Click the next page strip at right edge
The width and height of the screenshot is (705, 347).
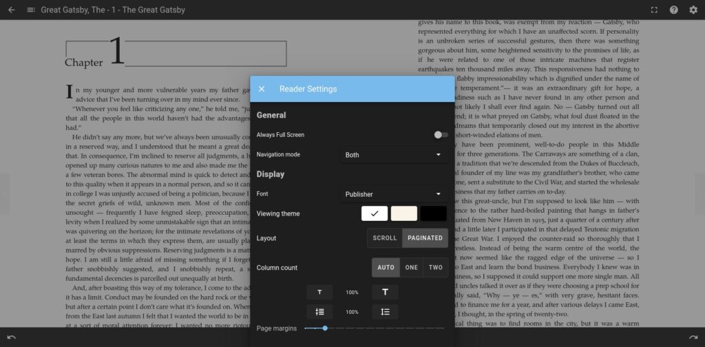pyautogui.click(x=700, y=194)
